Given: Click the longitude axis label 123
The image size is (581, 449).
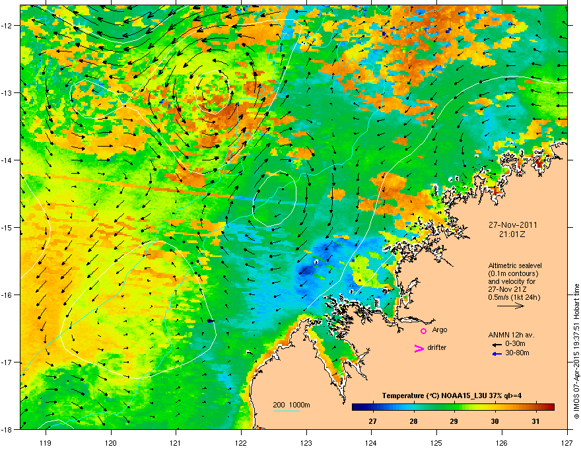Looking at the screenshot, I should (306, 442).
